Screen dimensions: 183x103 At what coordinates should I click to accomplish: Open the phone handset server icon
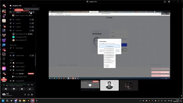(x=4, y=54)
